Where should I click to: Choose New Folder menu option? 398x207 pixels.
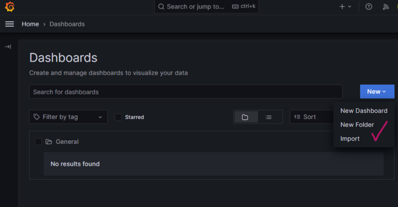point(357,124)
